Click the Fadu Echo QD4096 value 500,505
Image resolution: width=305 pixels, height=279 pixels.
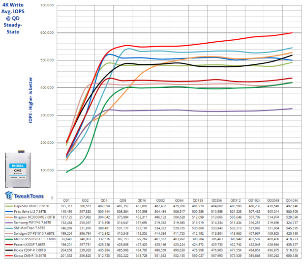pos(292,212)
